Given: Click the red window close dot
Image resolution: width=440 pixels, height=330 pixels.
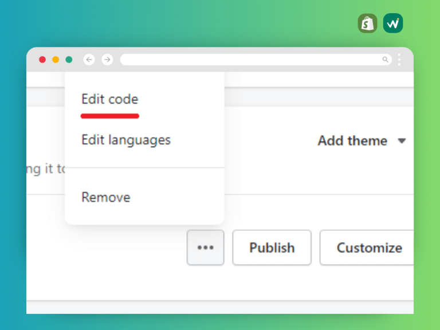Looking at the screenshot, I should 42,60.
